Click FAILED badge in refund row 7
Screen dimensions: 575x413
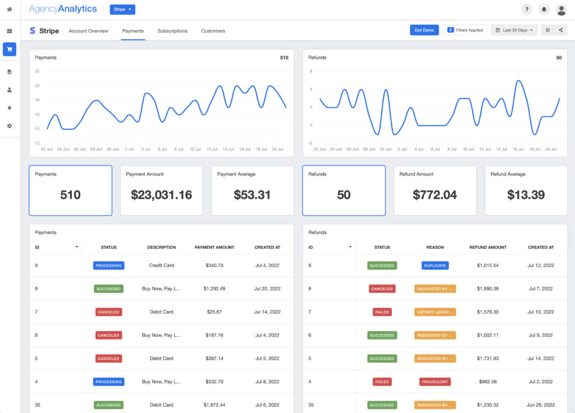click(382, 312)
